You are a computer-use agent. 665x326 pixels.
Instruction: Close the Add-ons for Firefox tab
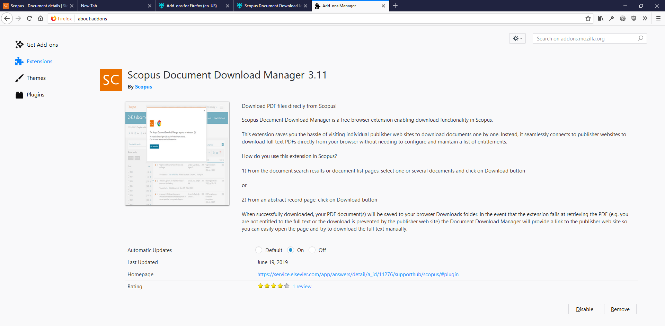[x=228, y=6]
